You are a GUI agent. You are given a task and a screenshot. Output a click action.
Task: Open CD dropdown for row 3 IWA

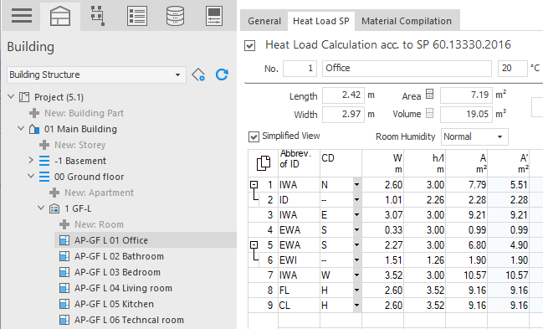[x=357, y=215]
